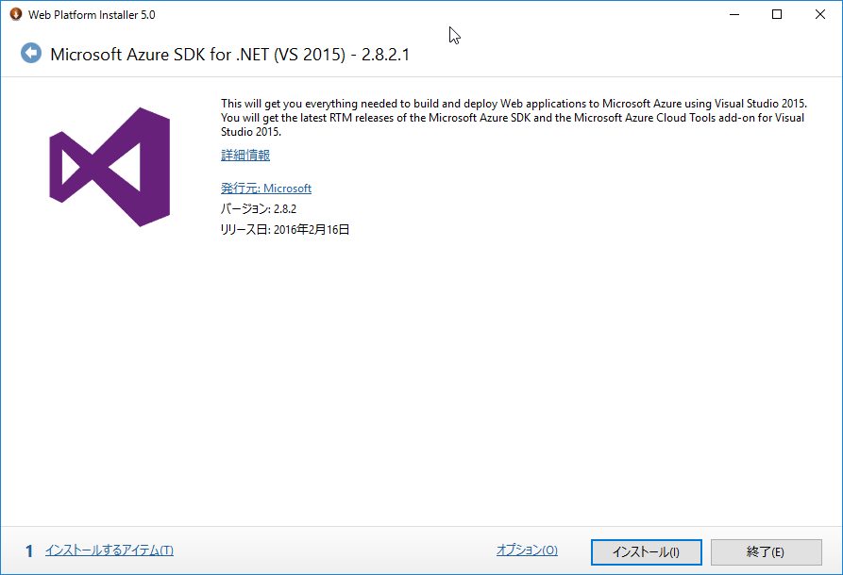Image resolution: width=843 pixels, height=575 pixels.
Task: Click the リリース日: 2016年2月16日 text
Action: point(285,230)
